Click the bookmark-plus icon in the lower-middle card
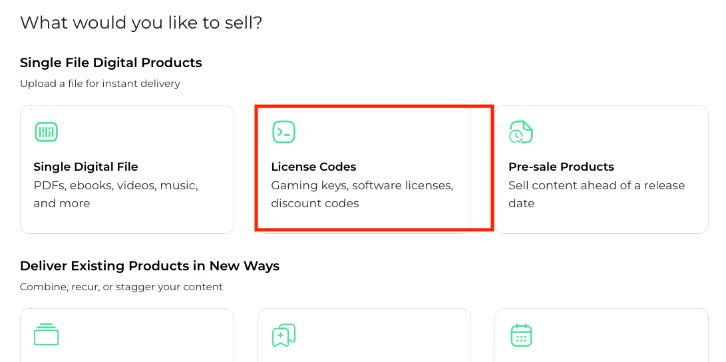The width and height of the screenshot is (726, 362). pos(283,335)
